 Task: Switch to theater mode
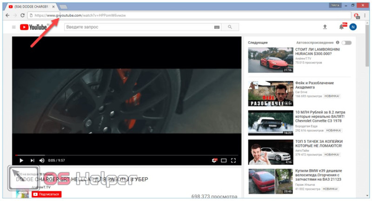[x=224, y=161]
